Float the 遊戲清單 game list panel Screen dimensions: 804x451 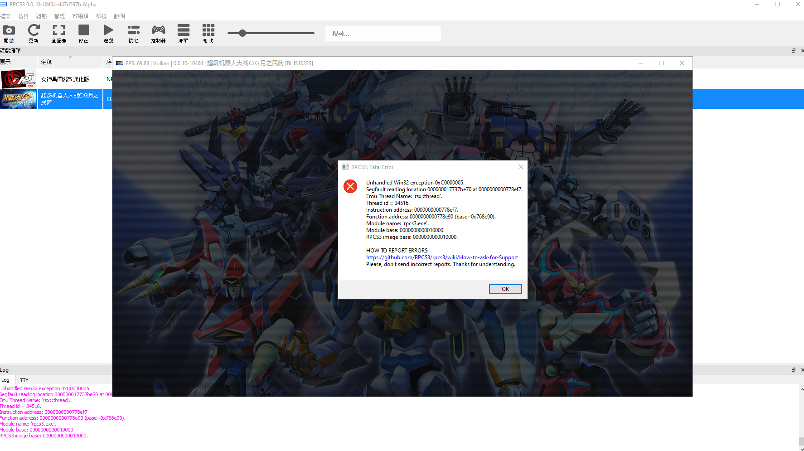(x=794, y=51)
